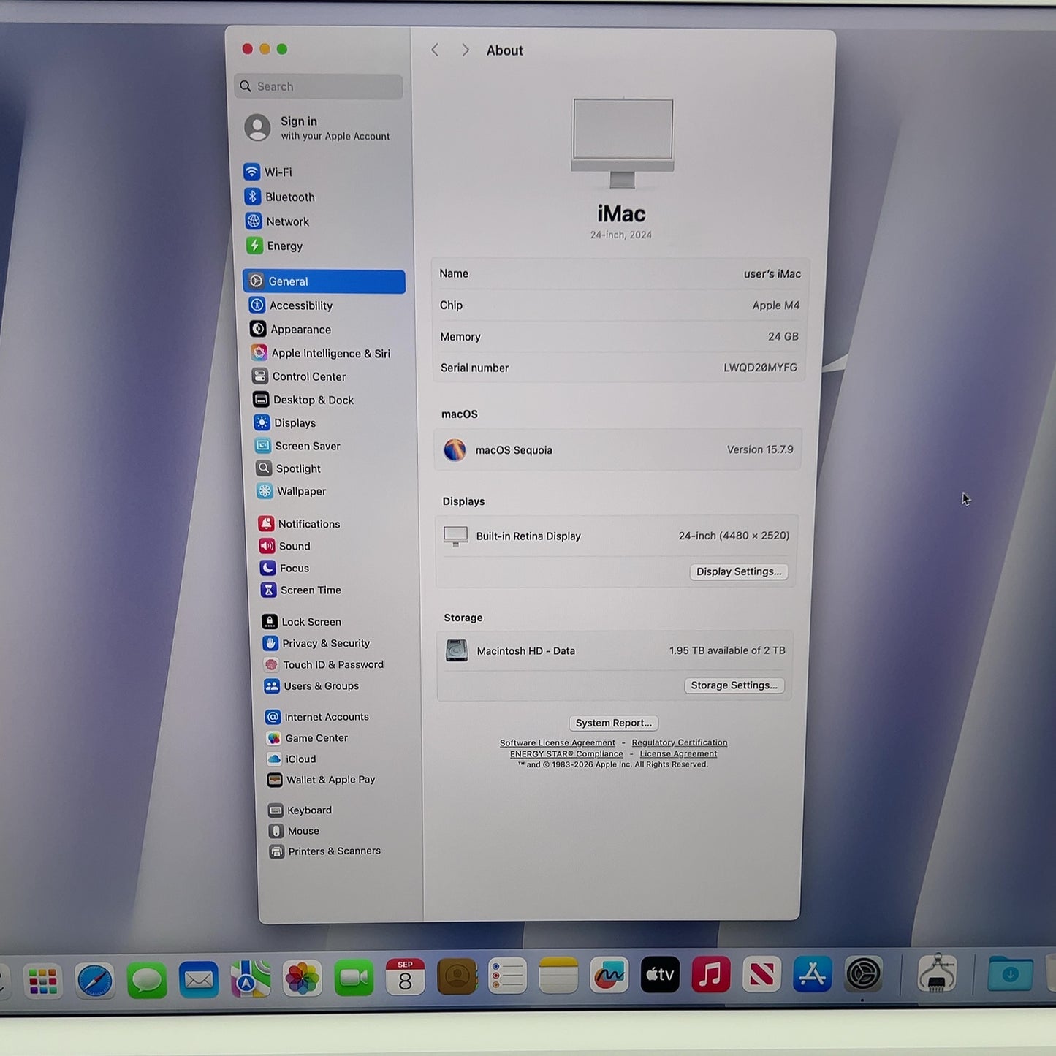Click the Energy bolt icon in the sidebar

coord(254,246)
